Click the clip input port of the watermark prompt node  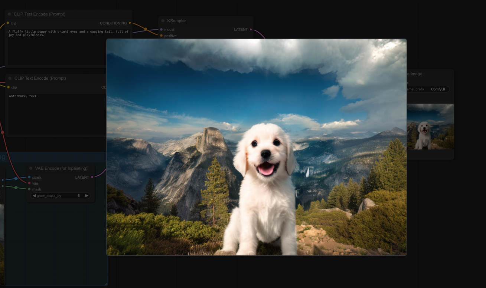pos(9,87)
